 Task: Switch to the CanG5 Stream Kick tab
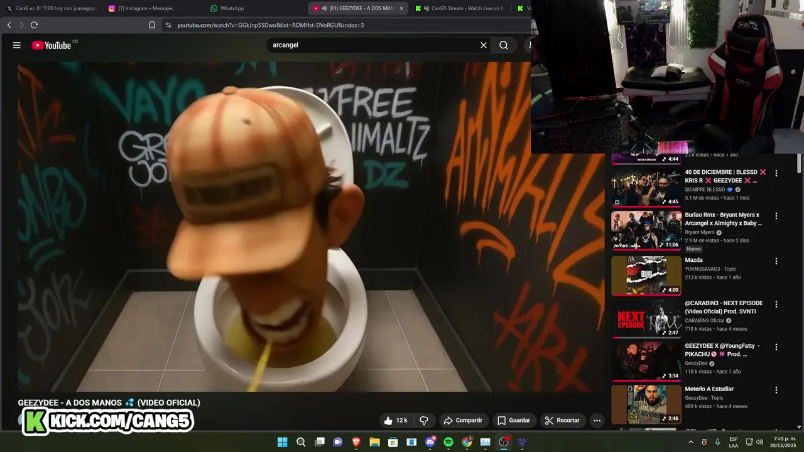(460, 8)
